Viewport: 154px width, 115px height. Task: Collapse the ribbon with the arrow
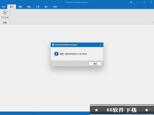coord(152,22)
